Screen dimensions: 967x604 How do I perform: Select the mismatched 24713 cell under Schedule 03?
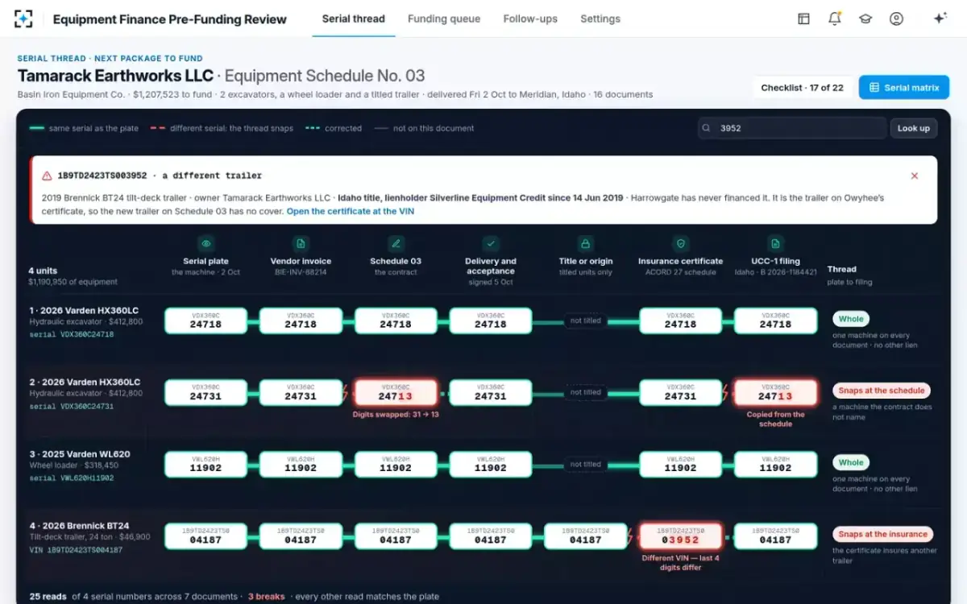click(396, 392)
